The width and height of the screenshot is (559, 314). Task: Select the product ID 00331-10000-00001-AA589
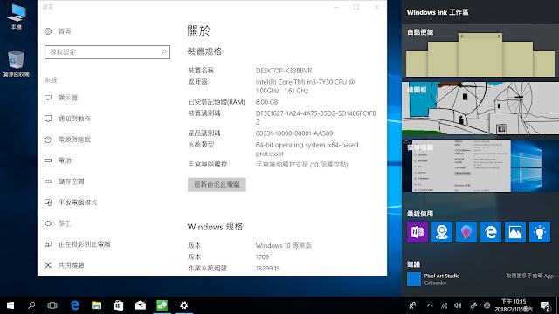click(x=294, y=133)
